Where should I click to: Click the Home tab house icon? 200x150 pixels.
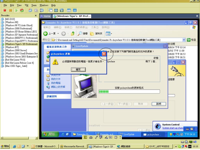41,16
